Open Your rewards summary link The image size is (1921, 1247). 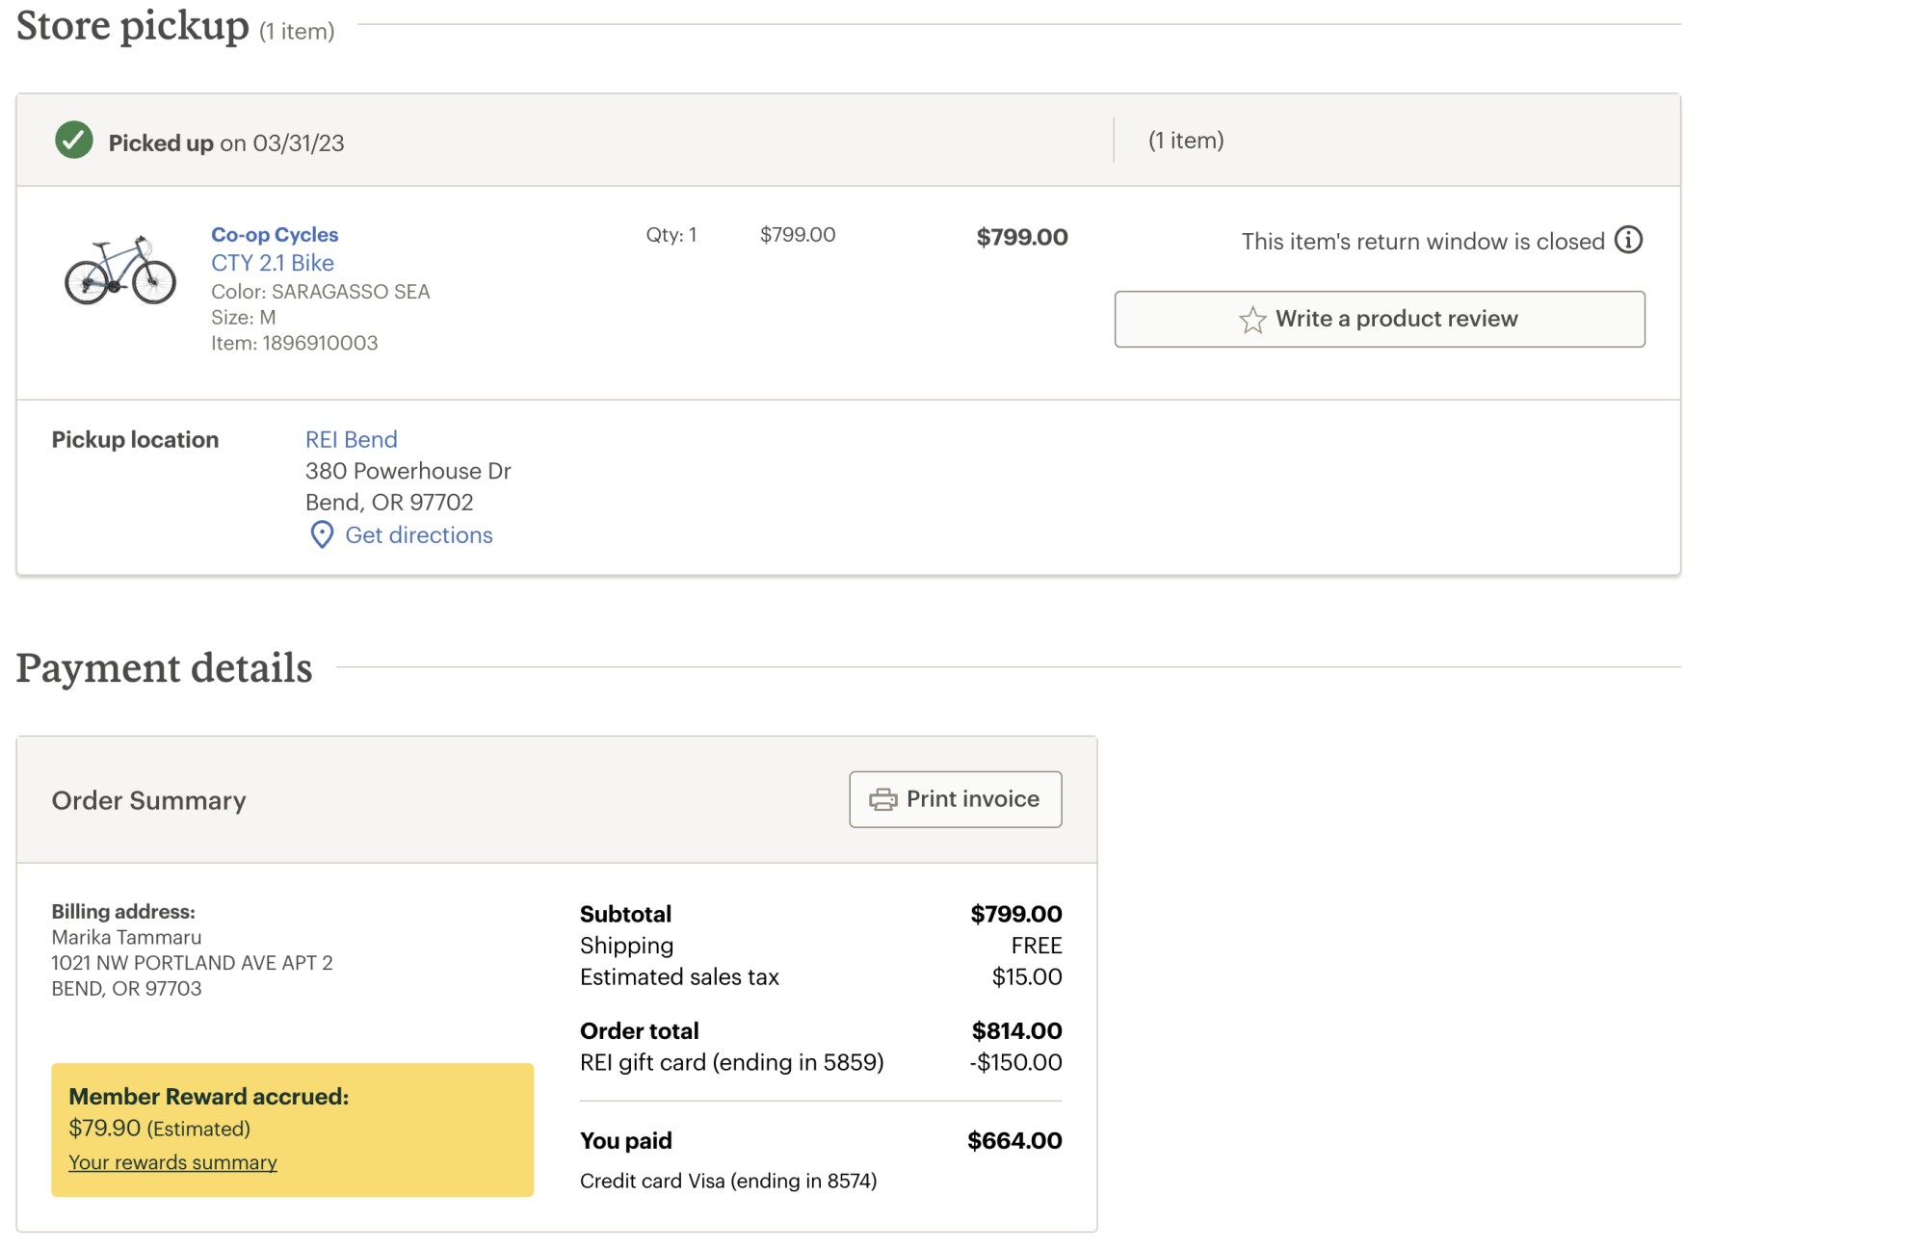click(172, 1162)
